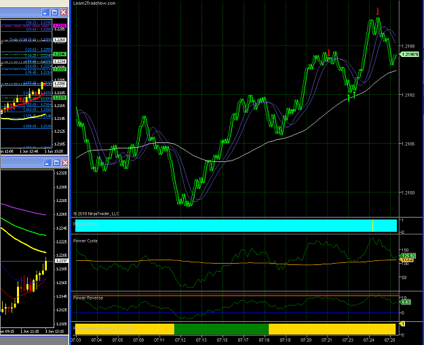Viewport: 424px width, 345px height.
Task: Select the 1.2198 price axis label
Action: [408, 46]
